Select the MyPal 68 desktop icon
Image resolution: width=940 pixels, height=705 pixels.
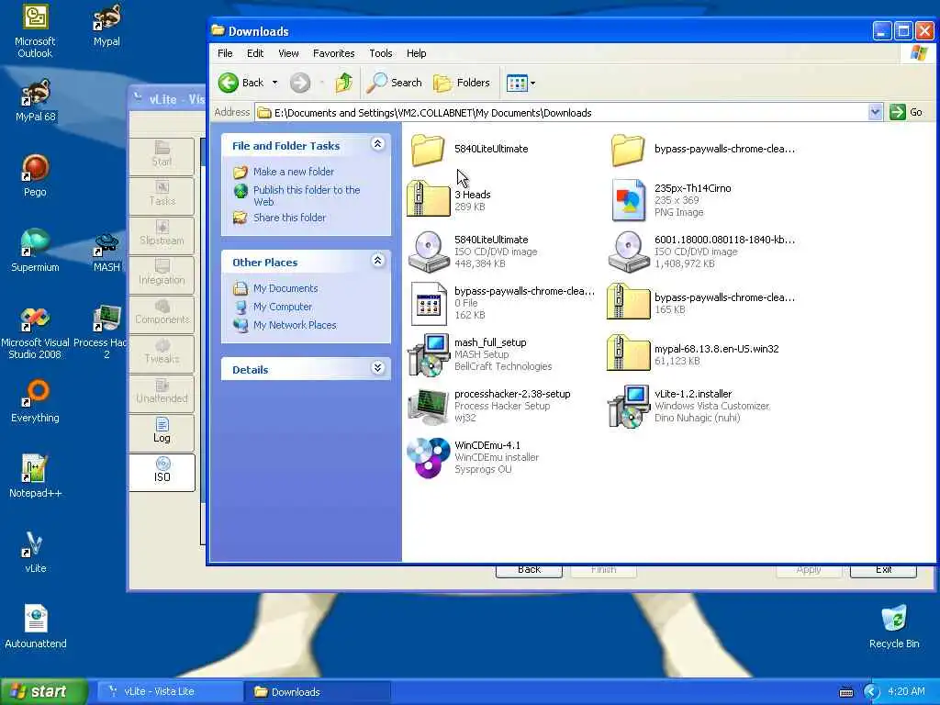coord(35,101)
